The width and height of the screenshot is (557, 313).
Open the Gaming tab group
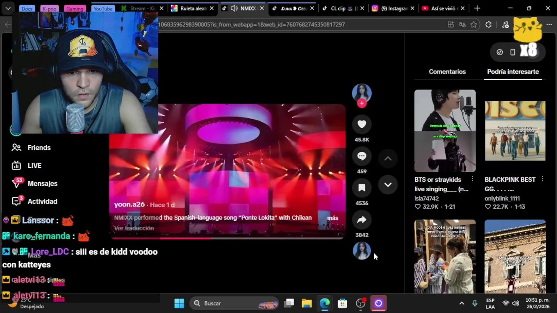point(74,9)
